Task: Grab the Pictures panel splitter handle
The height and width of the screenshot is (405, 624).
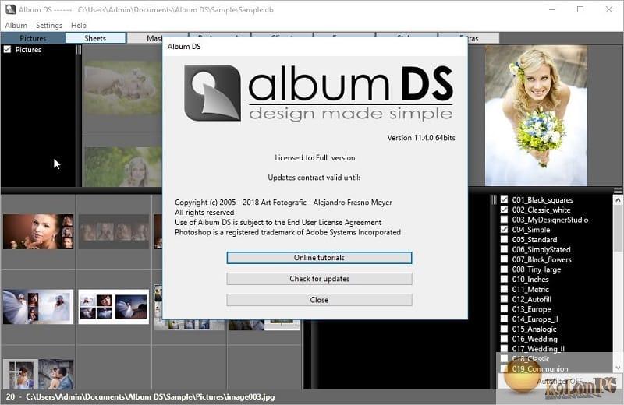Action: (79, 49)
